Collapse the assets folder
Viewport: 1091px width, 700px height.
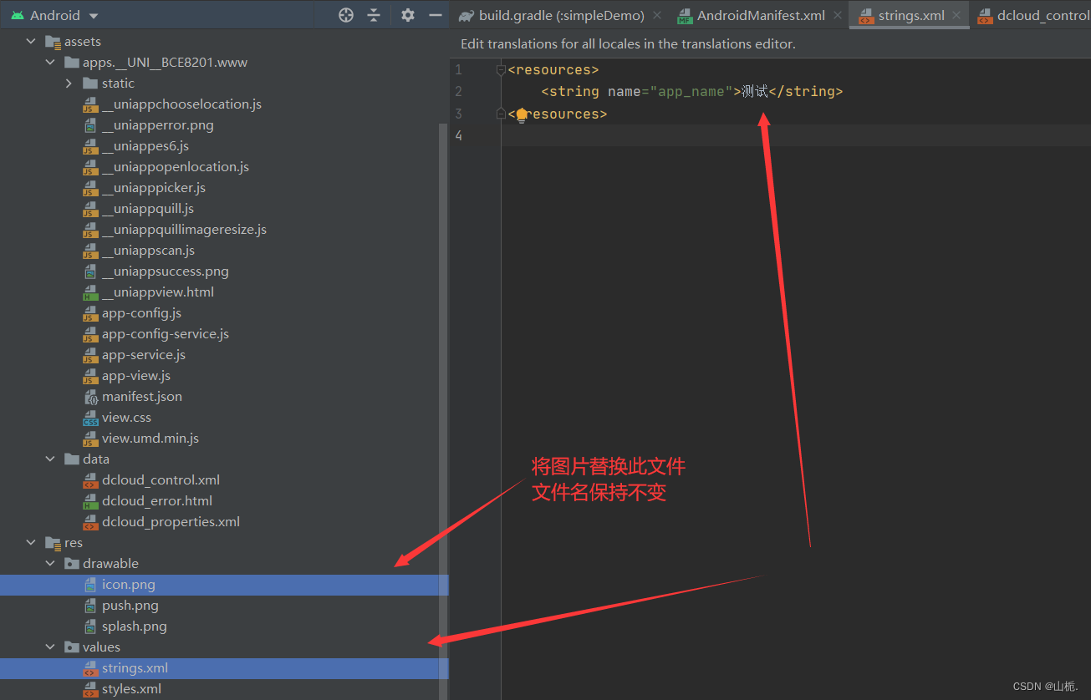coord(32,41)
